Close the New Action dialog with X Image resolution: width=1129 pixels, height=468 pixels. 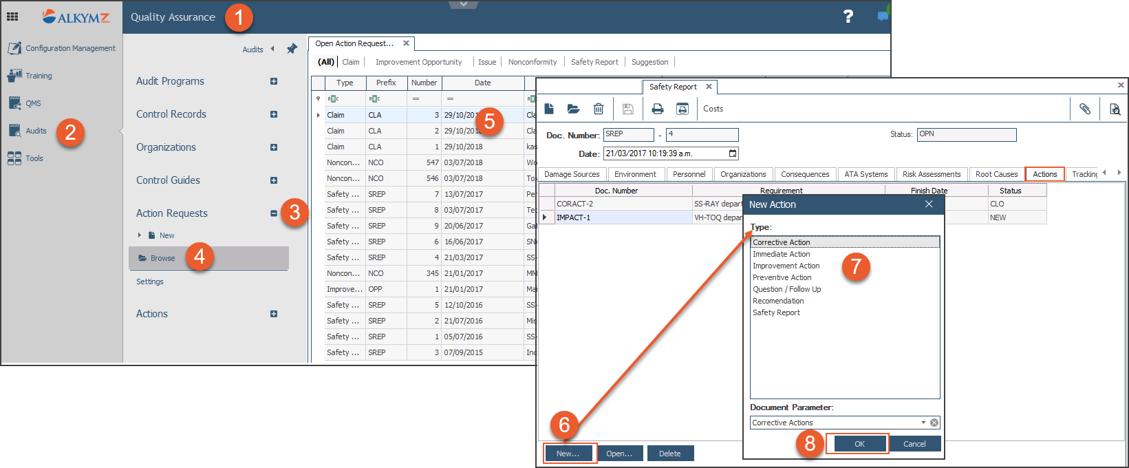click(x=929, y=204)
